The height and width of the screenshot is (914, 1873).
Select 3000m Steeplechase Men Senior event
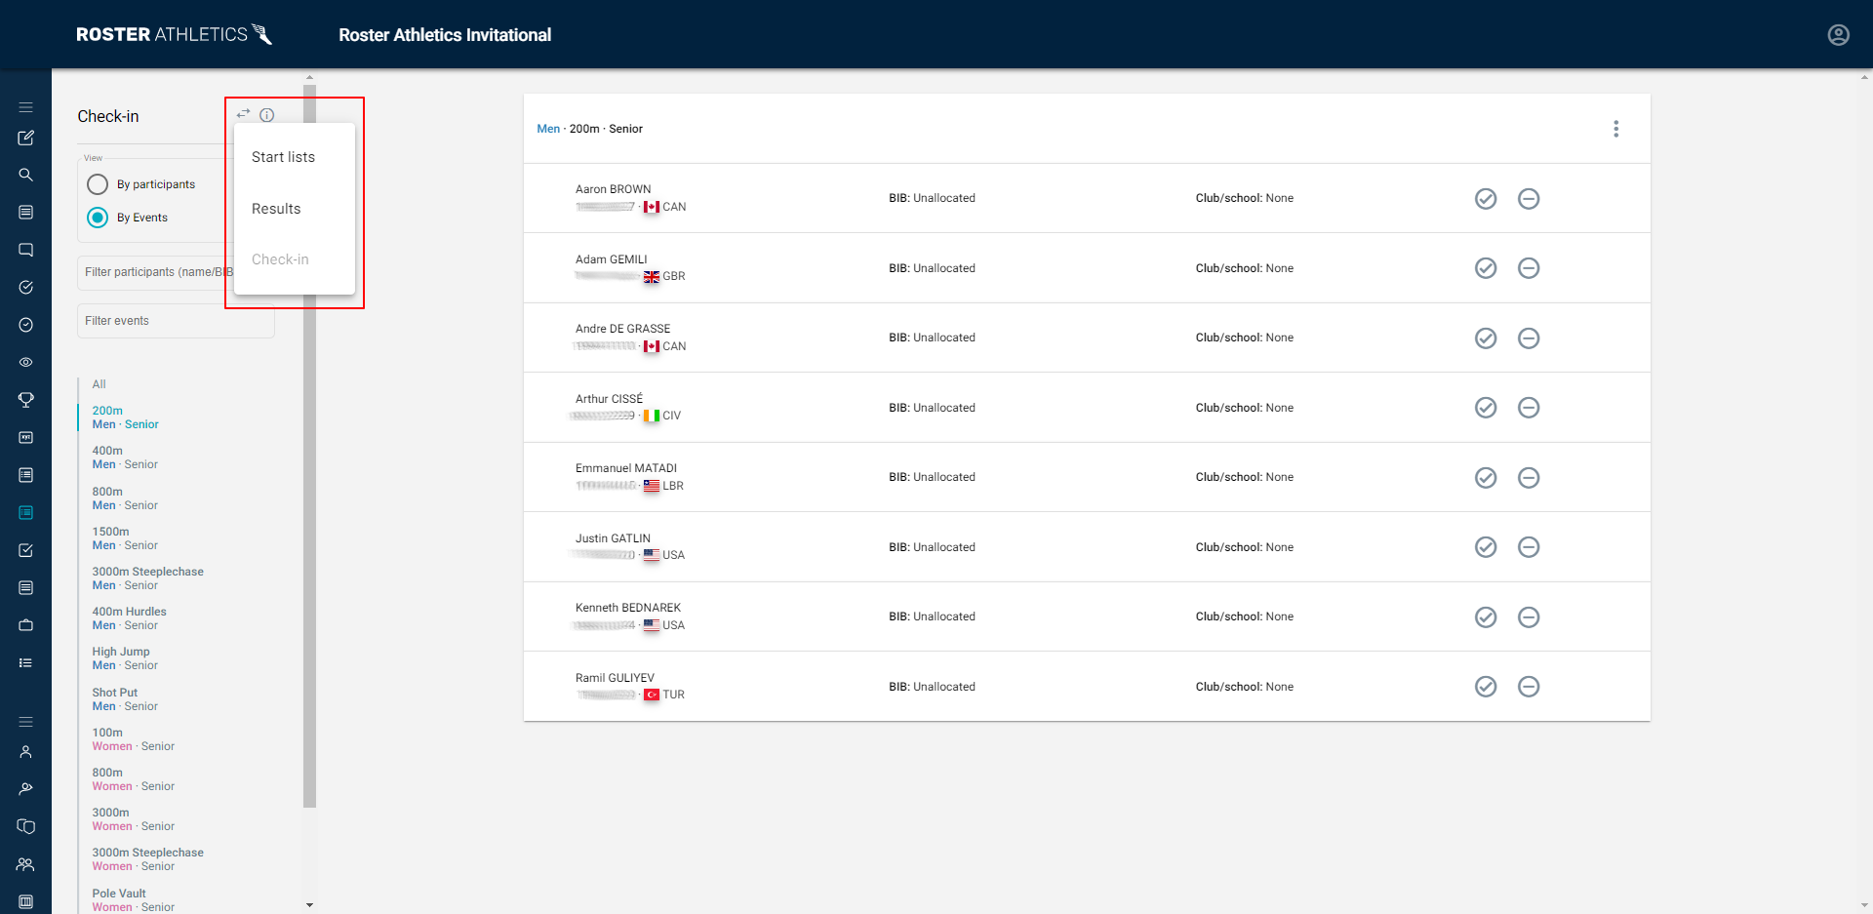(148, 578)
